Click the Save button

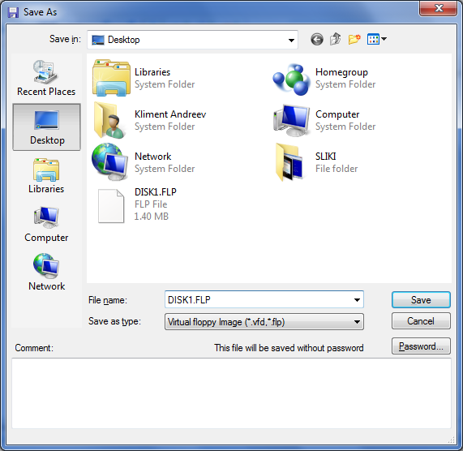(x=421, y=300)
